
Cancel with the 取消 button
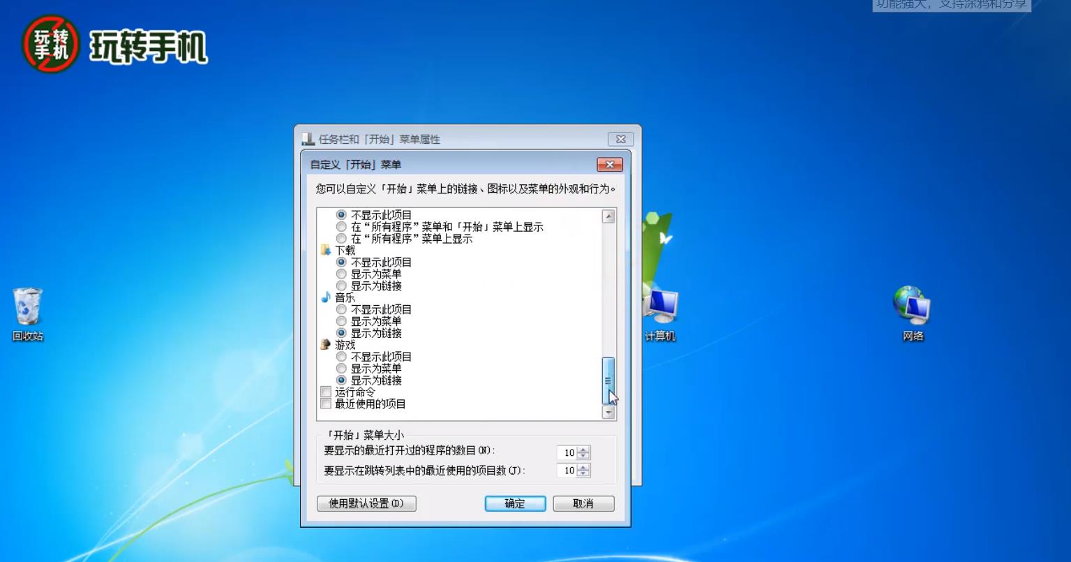583,503
